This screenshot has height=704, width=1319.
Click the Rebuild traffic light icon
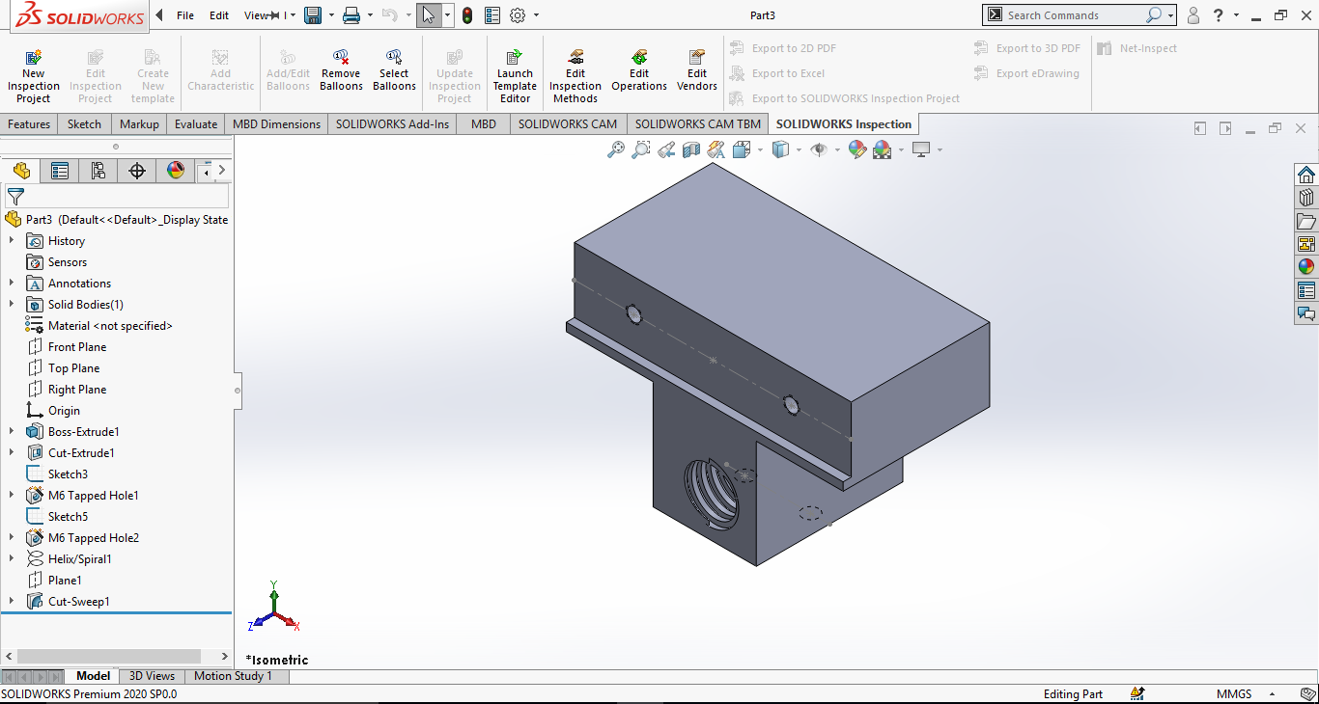tap(467, 15)
